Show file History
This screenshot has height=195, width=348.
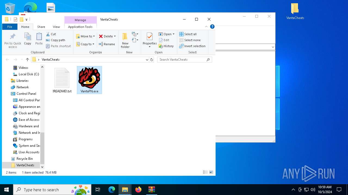166,46
